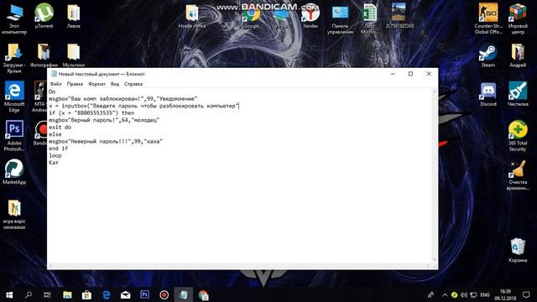Select the MarketApp desktop icon
537x302 pixels.
click(x=14, y=172)
